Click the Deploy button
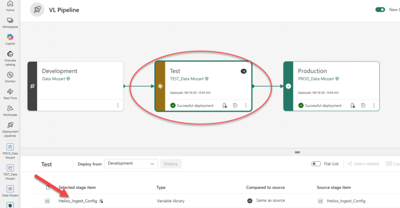The image size is (400, 208). coord(171,164)
